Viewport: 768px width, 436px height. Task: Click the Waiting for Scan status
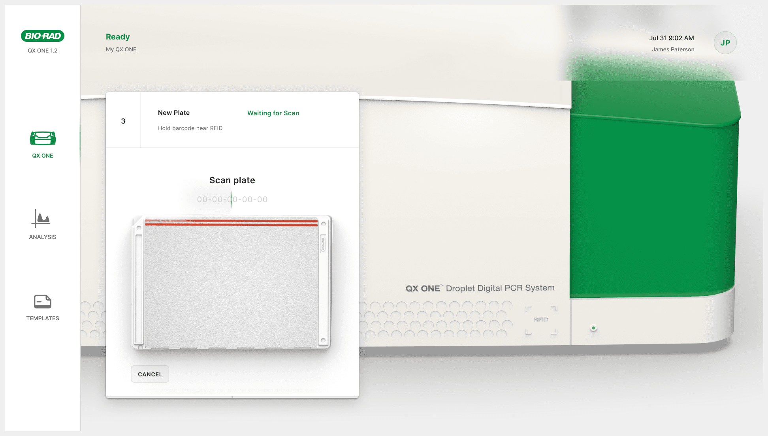tap(273, 113)
